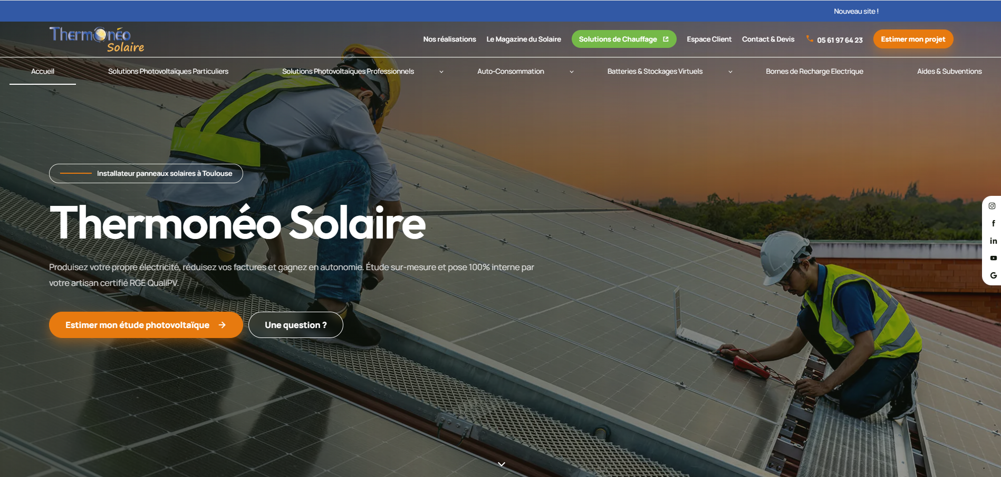Viewport: 1001px width, 477px height.
Task: Click the Thermonéo Solaire main heading
Action: [237, 223]
